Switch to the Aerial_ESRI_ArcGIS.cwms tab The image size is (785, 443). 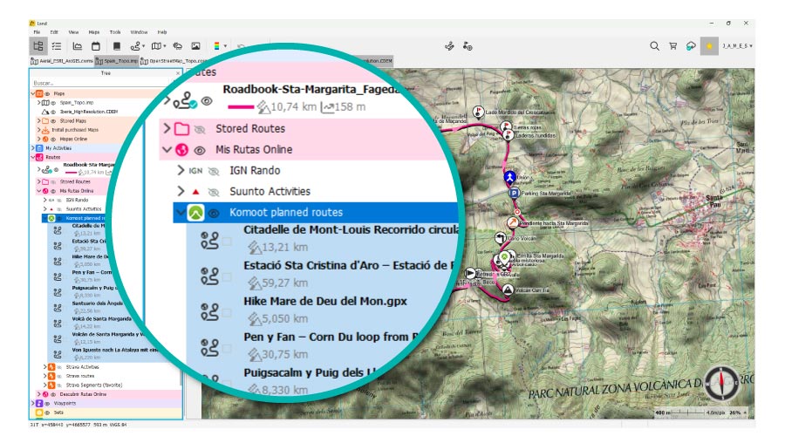click(62, 61)
